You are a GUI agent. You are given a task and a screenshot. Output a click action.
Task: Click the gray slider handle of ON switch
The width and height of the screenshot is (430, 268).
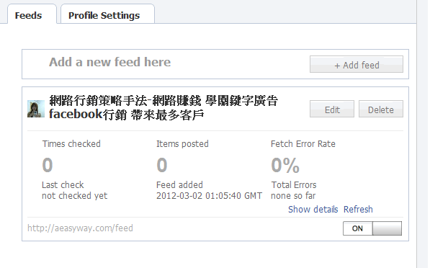(387, 228)
